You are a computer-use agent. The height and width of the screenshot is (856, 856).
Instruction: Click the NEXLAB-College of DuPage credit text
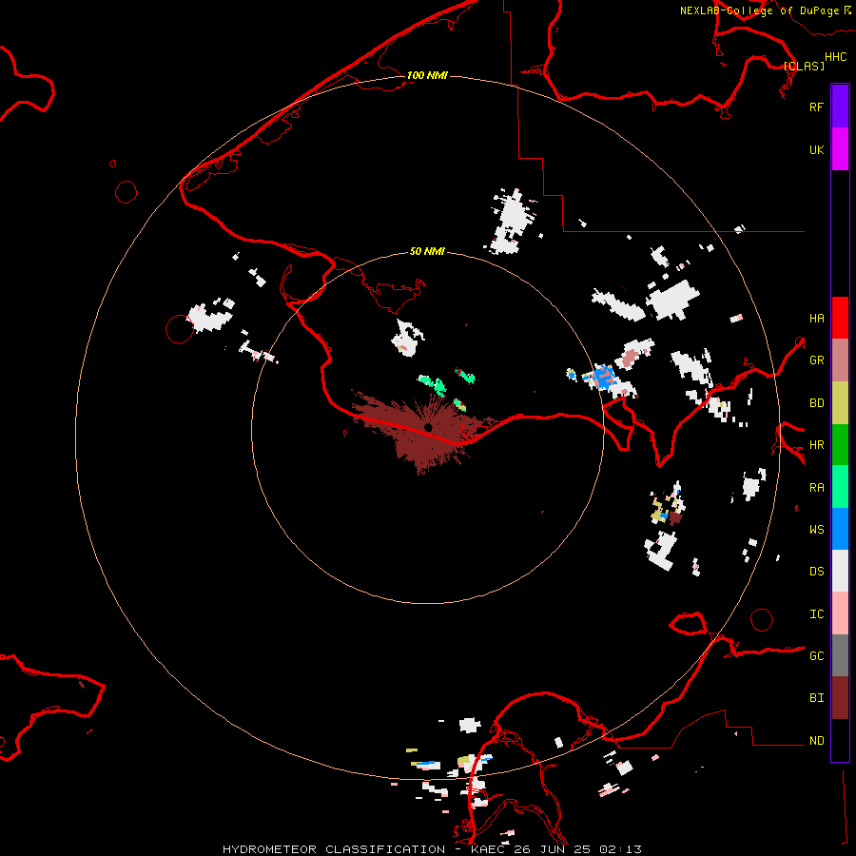click(759, 10)
